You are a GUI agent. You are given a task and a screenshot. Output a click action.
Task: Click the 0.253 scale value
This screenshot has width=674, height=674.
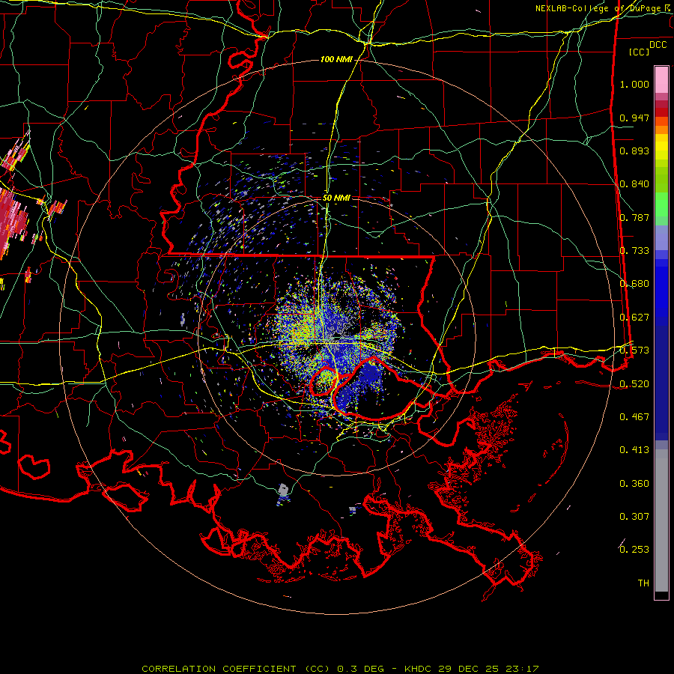634,550
